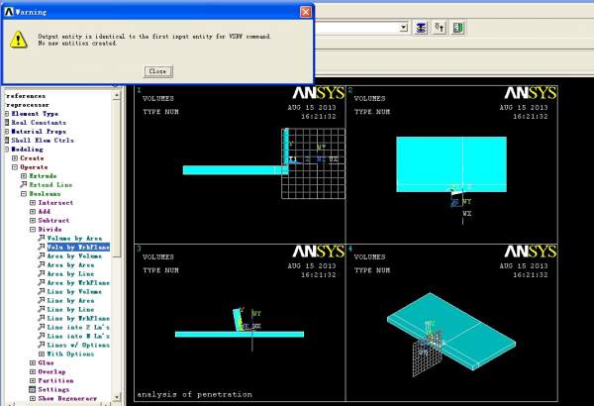Expand the Show Degeneracy node
The image size is (594, 406).
coord(33,398)
